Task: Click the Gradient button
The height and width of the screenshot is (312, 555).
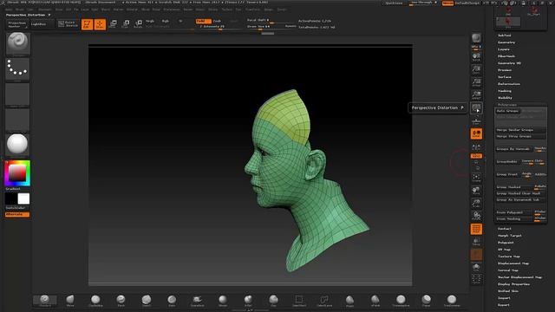Action: pos(13,189)
